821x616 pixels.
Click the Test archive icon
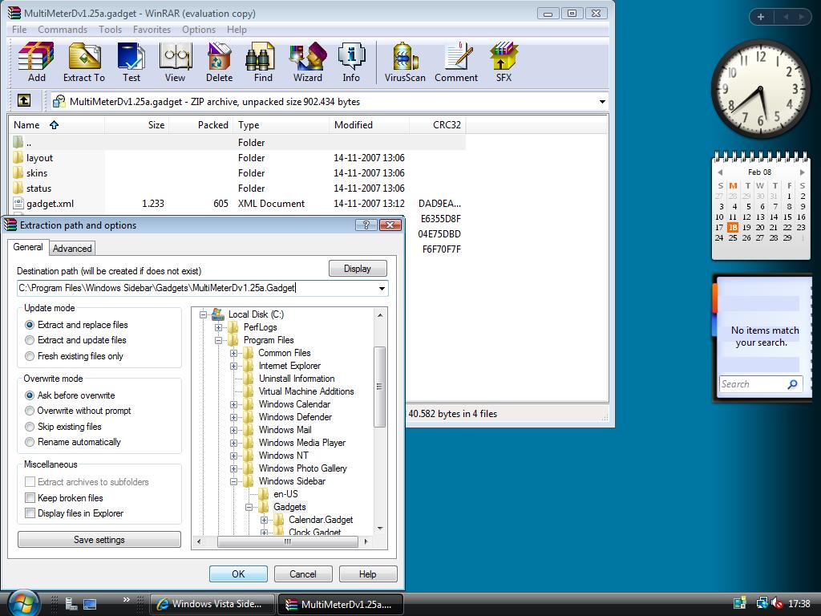(131, 63)
